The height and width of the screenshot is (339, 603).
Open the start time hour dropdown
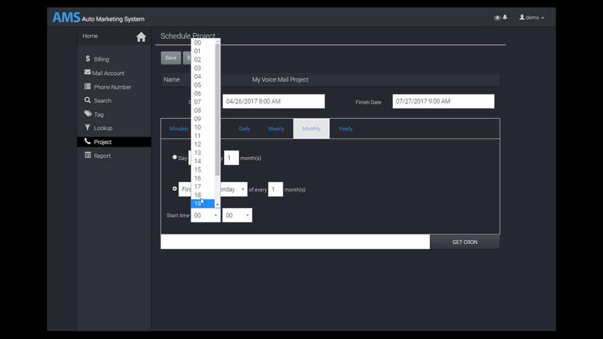pyautogui.click(x=205, y=215)
